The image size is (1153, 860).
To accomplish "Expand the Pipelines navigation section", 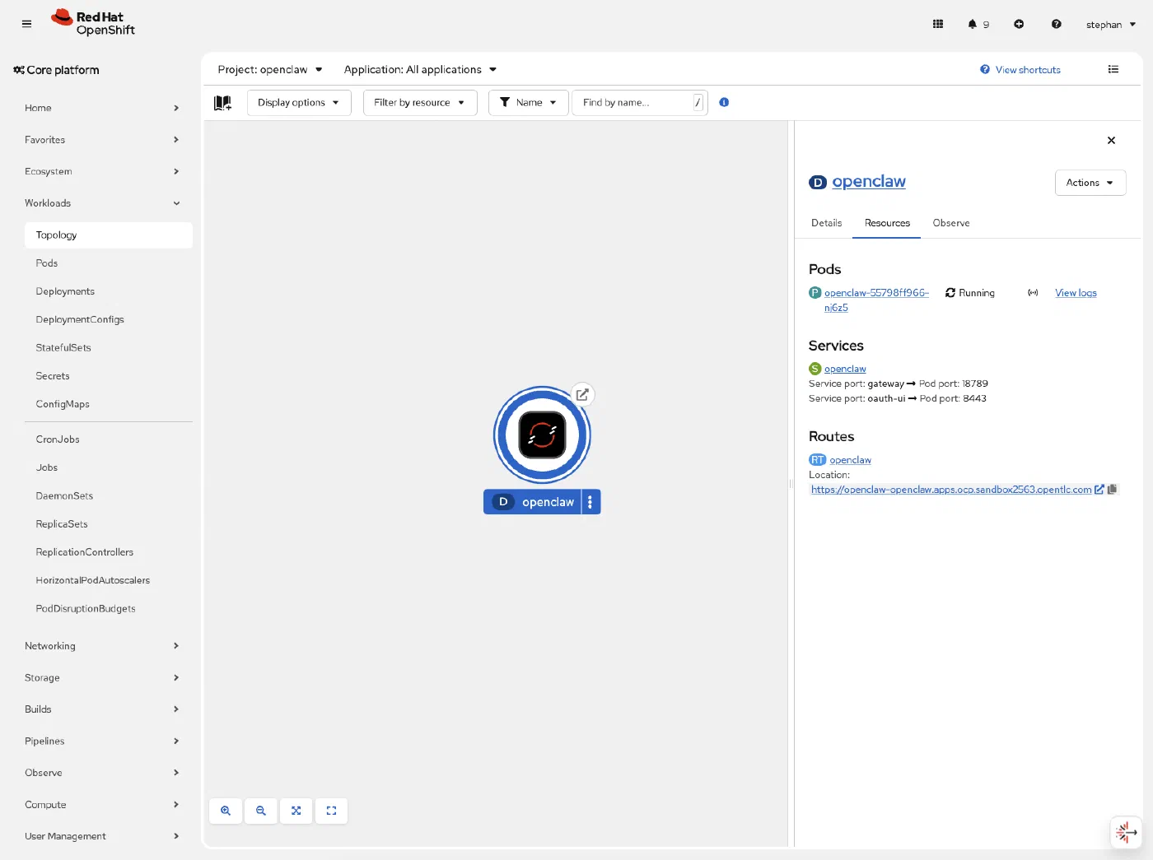I will pyautogui.click(x=102, y=741).
